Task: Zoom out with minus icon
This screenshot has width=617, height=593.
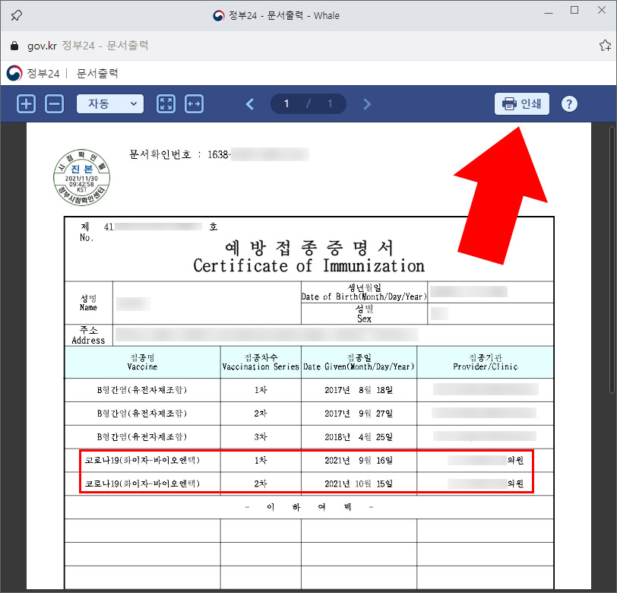Action: click(54, 104)
